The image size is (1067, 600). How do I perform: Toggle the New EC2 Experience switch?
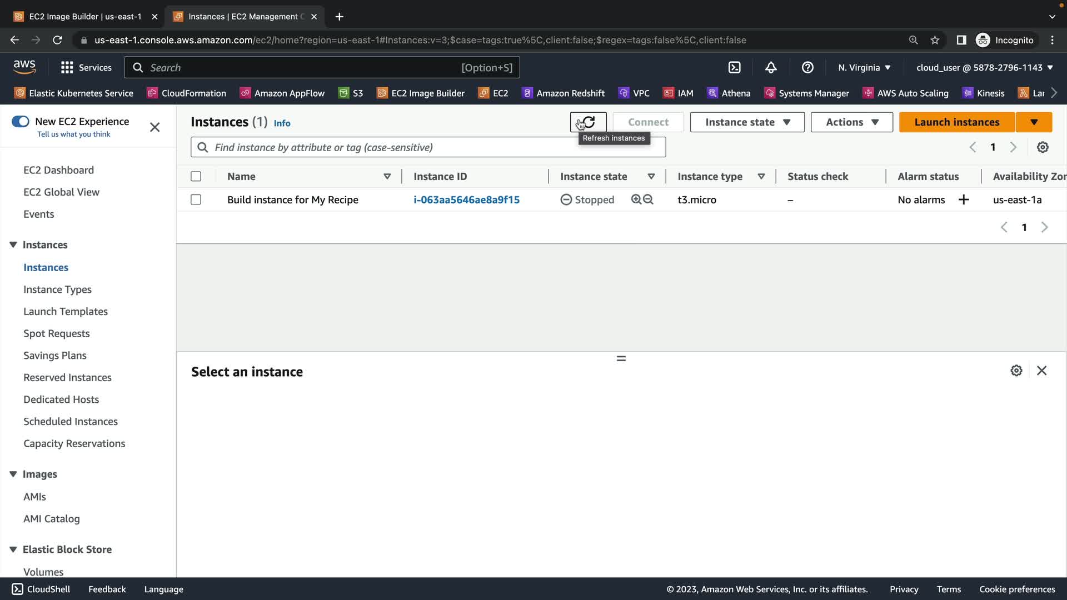coord(21,122)
